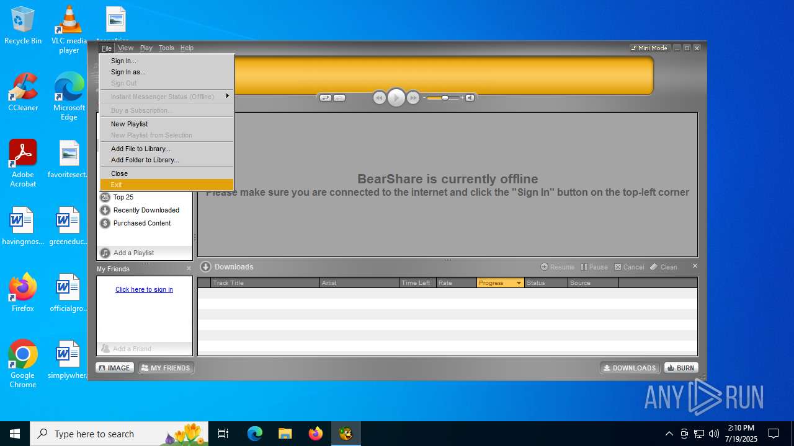Select Google Chrome desktop icon
The image size is (794, 446).
(23, 364)
